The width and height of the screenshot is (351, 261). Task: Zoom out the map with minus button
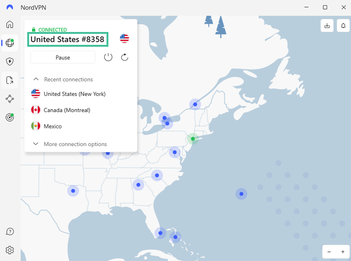(329, 252)
